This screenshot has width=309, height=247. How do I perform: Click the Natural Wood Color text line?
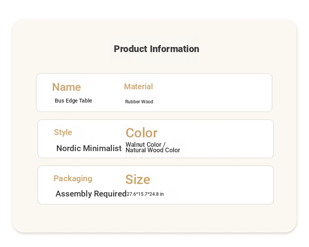(153, 150)
